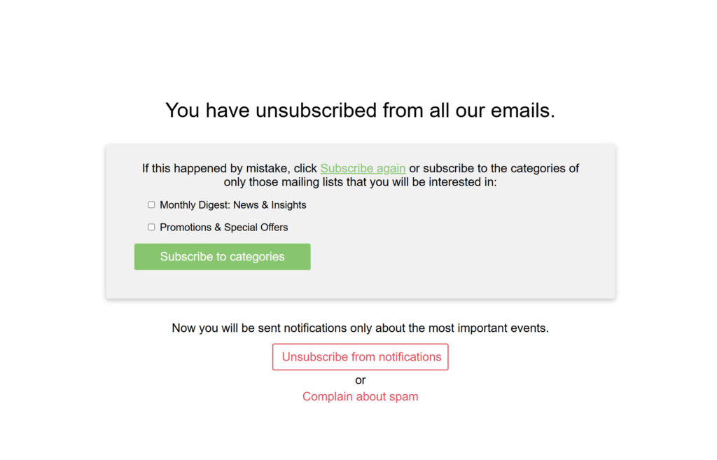The image size is (717, 460).
Task: Confirm category selection with Subscribe to categories
Action: click(222, 256)
